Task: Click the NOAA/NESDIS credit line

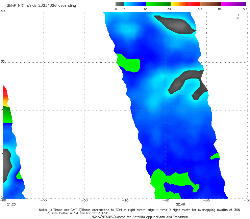Action: pyautogui.click(x=140, y=217)
